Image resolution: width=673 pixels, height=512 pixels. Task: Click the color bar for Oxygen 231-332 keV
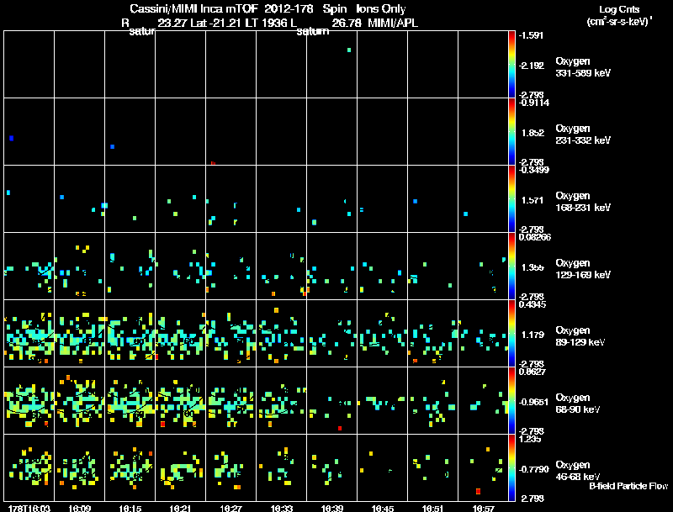pos(511,132)
